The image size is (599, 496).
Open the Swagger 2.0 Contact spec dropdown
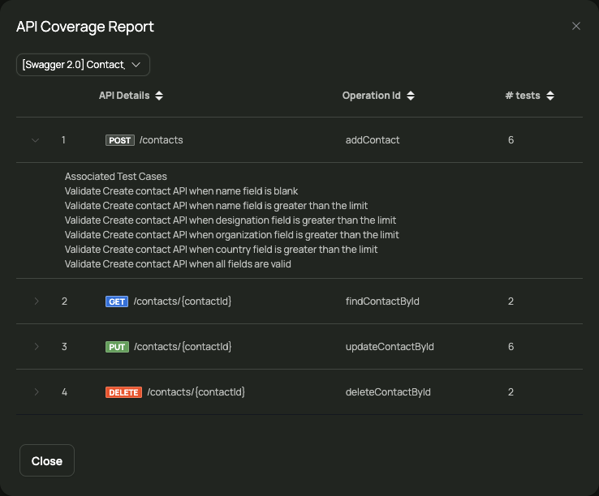point(83,65)
